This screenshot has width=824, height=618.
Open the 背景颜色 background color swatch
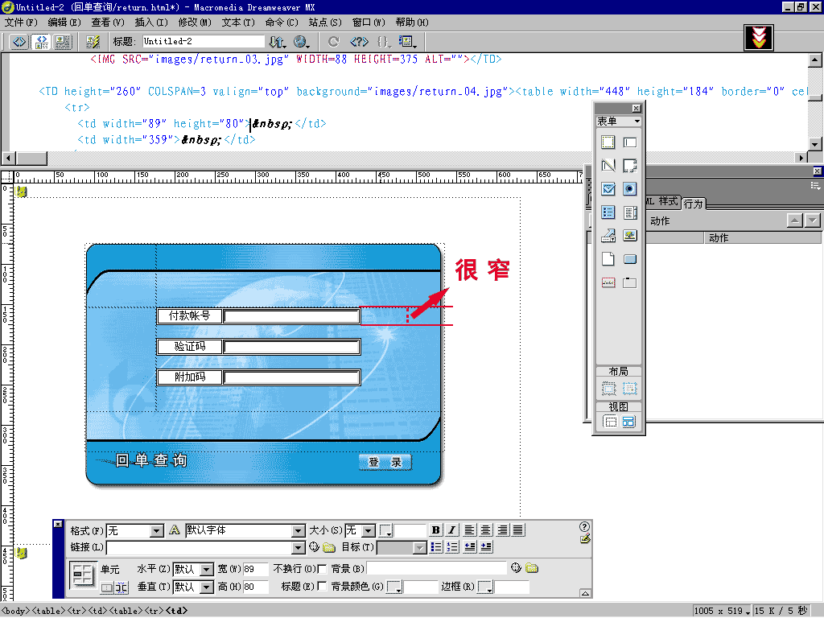[x=394, y=587]
